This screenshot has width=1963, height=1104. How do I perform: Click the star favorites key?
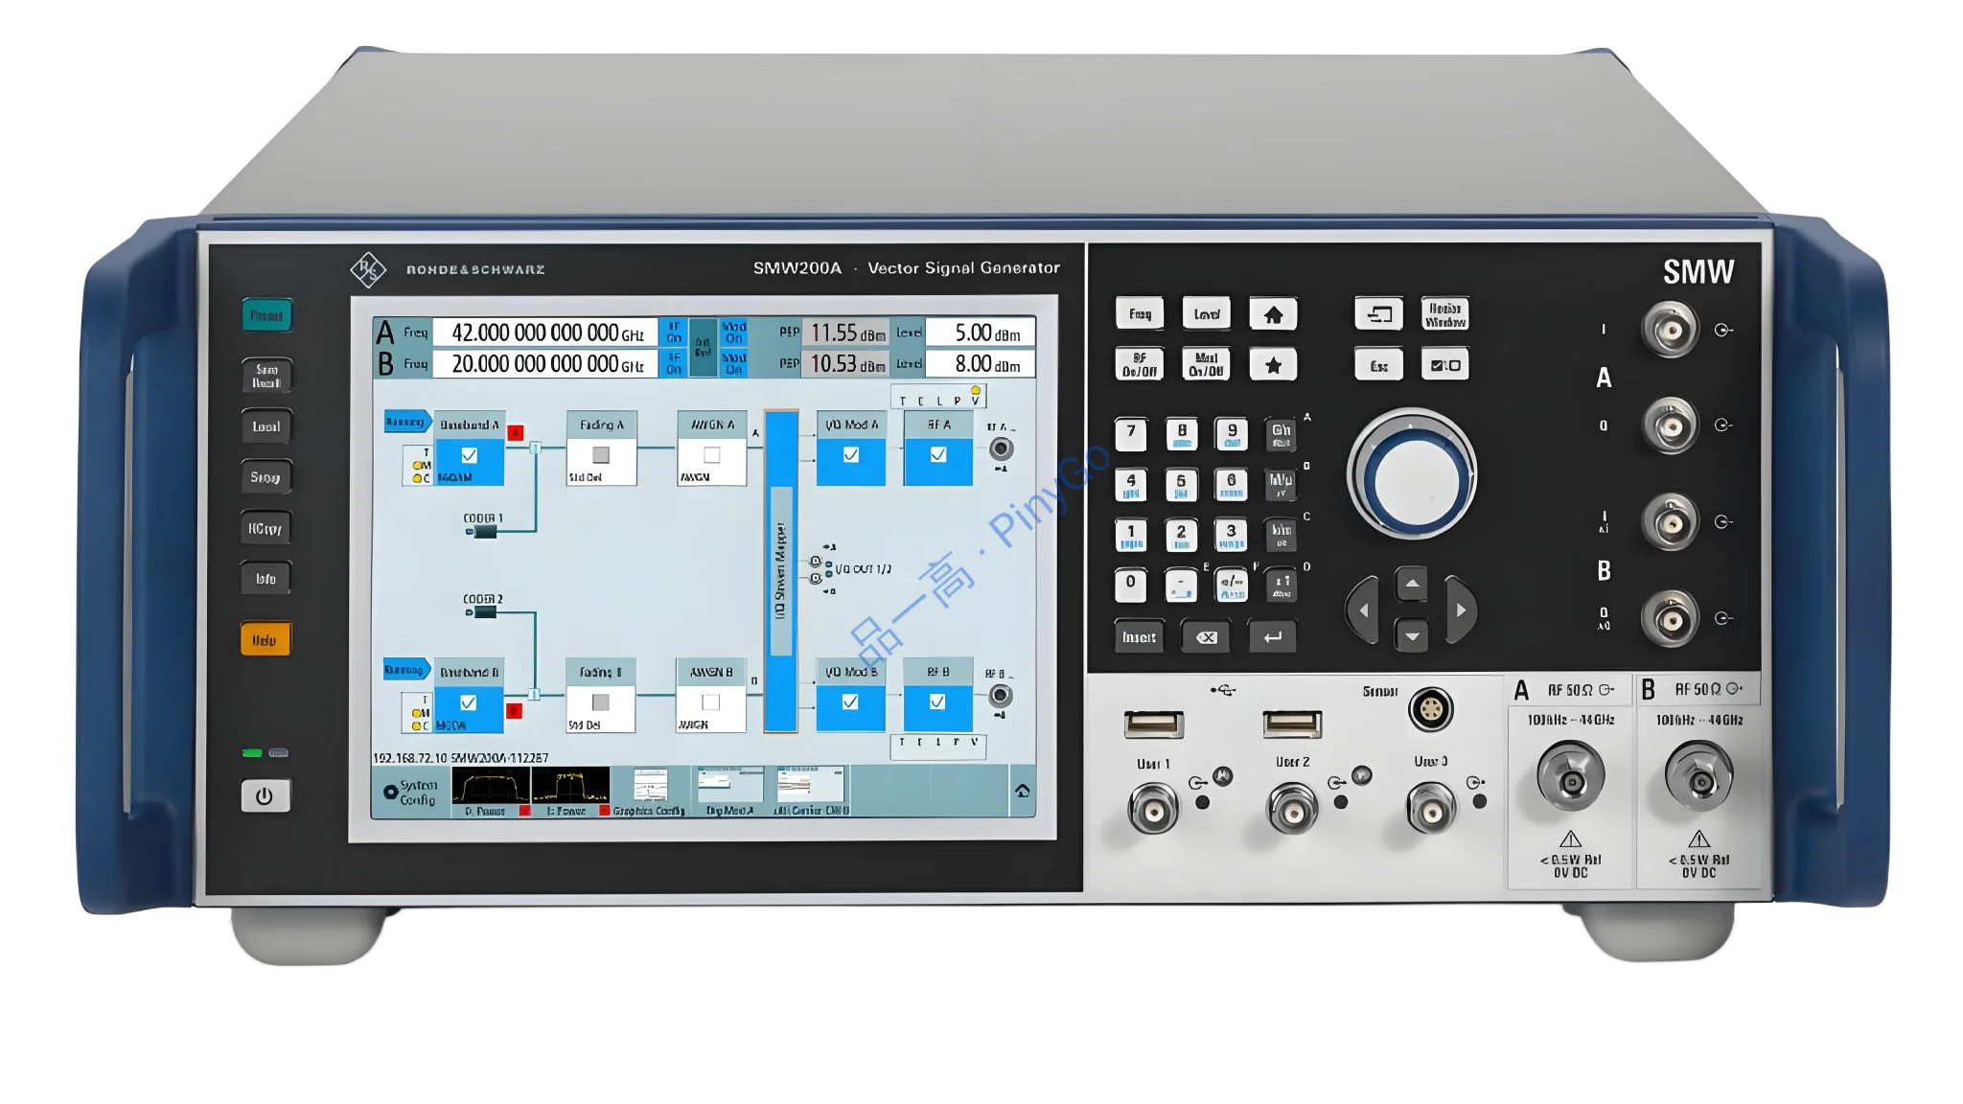click(1273, 364)
